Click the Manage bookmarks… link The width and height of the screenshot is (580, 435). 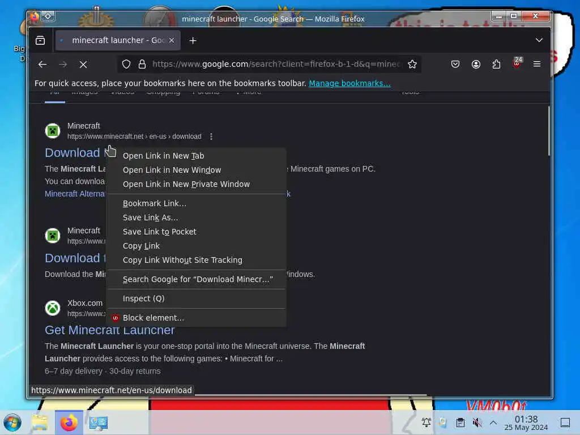pyautogui.click(x=349, y=83)
